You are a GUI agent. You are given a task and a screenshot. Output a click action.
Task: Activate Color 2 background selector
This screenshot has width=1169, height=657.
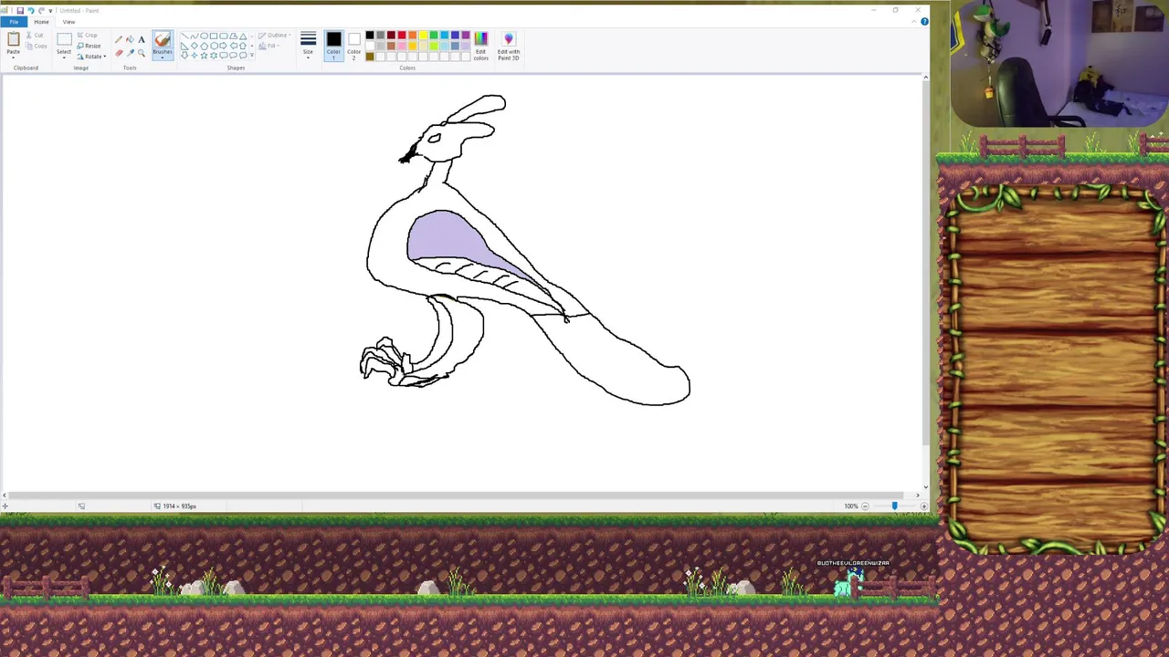pos(354,45)
